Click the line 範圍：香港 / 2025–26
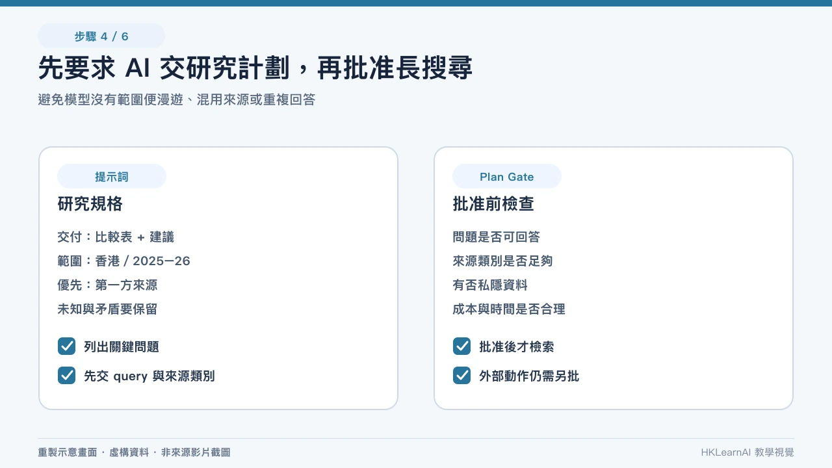This screenshot has height=468, width=832. click(123, 261)
